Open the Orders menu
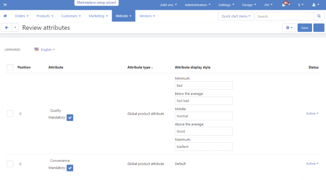 [21, 16]
